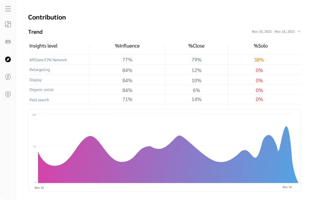Expand the %Solo column options

[260, 46]
